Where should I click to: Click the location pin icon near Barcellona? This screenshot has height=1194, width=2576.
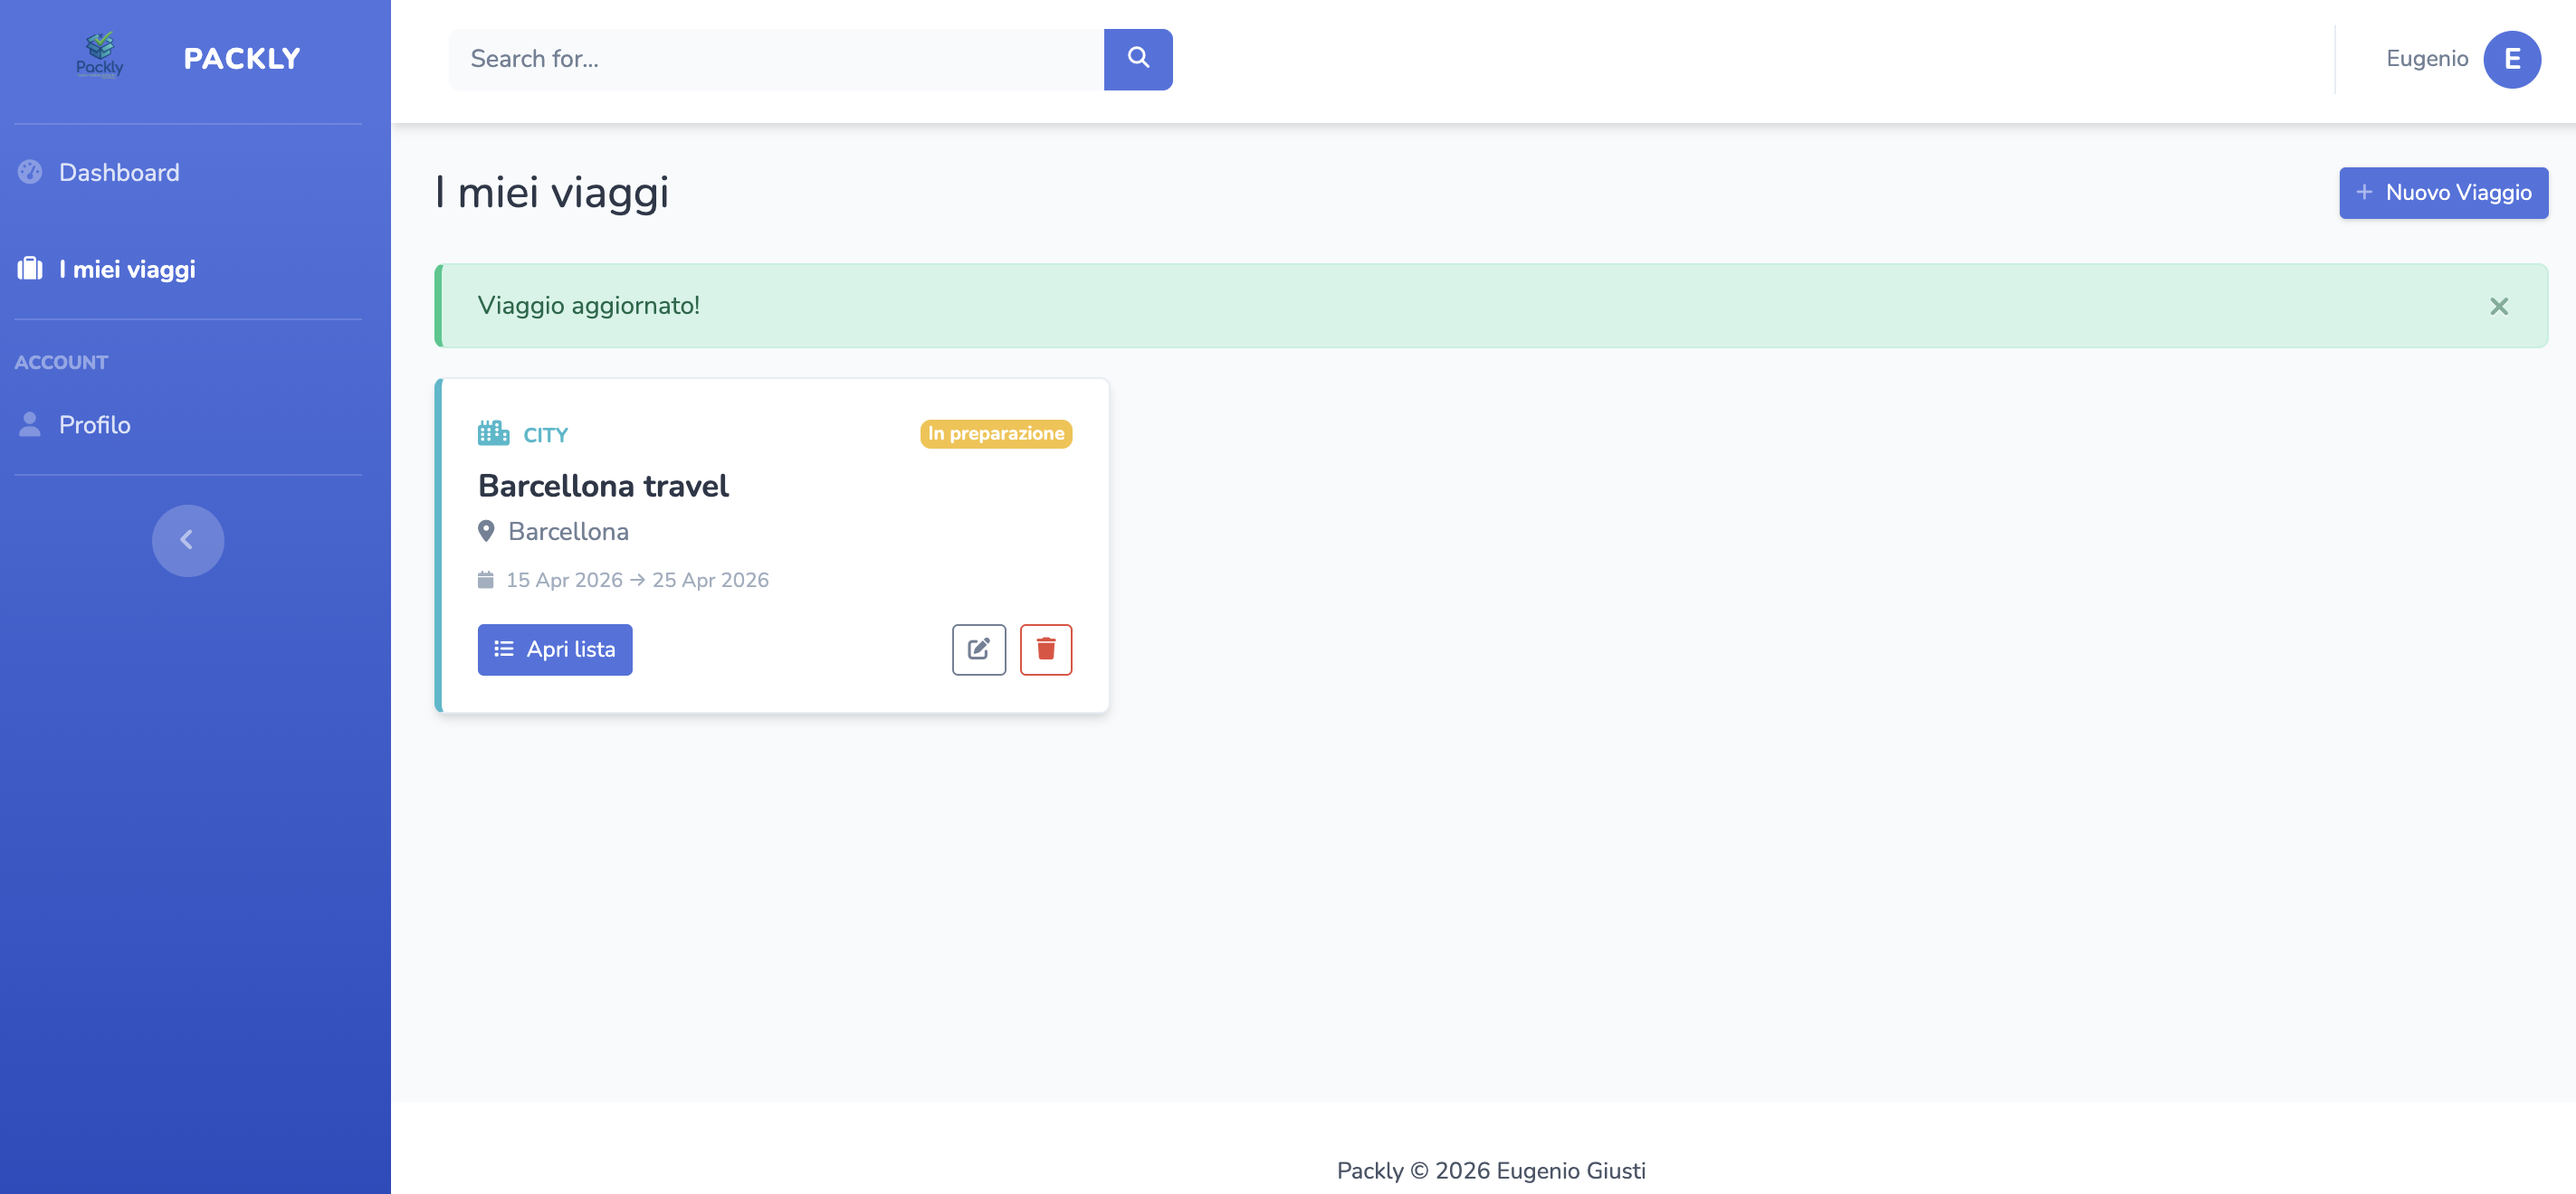pyautogui.click(x=487, y=531)
